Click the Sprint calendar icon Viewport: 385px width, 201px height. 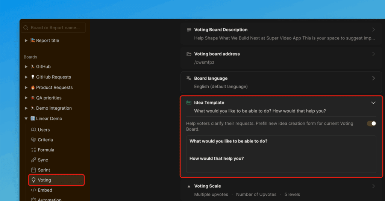tap(33, 170)
